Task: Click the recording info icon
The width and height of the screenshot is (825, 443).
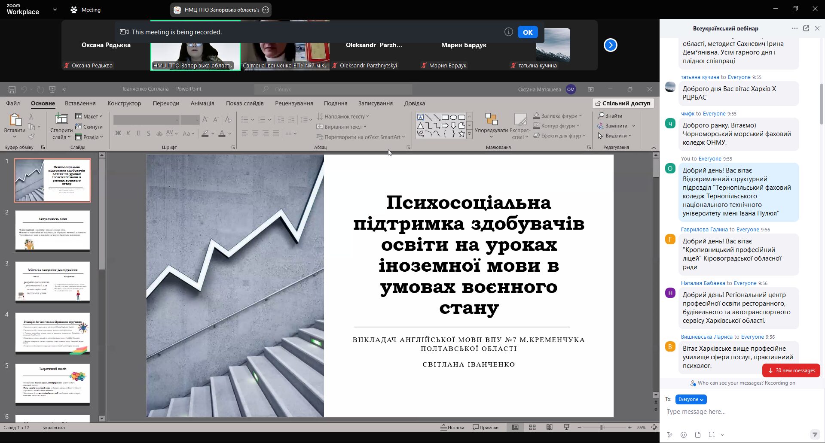Action: pos(509,32)
